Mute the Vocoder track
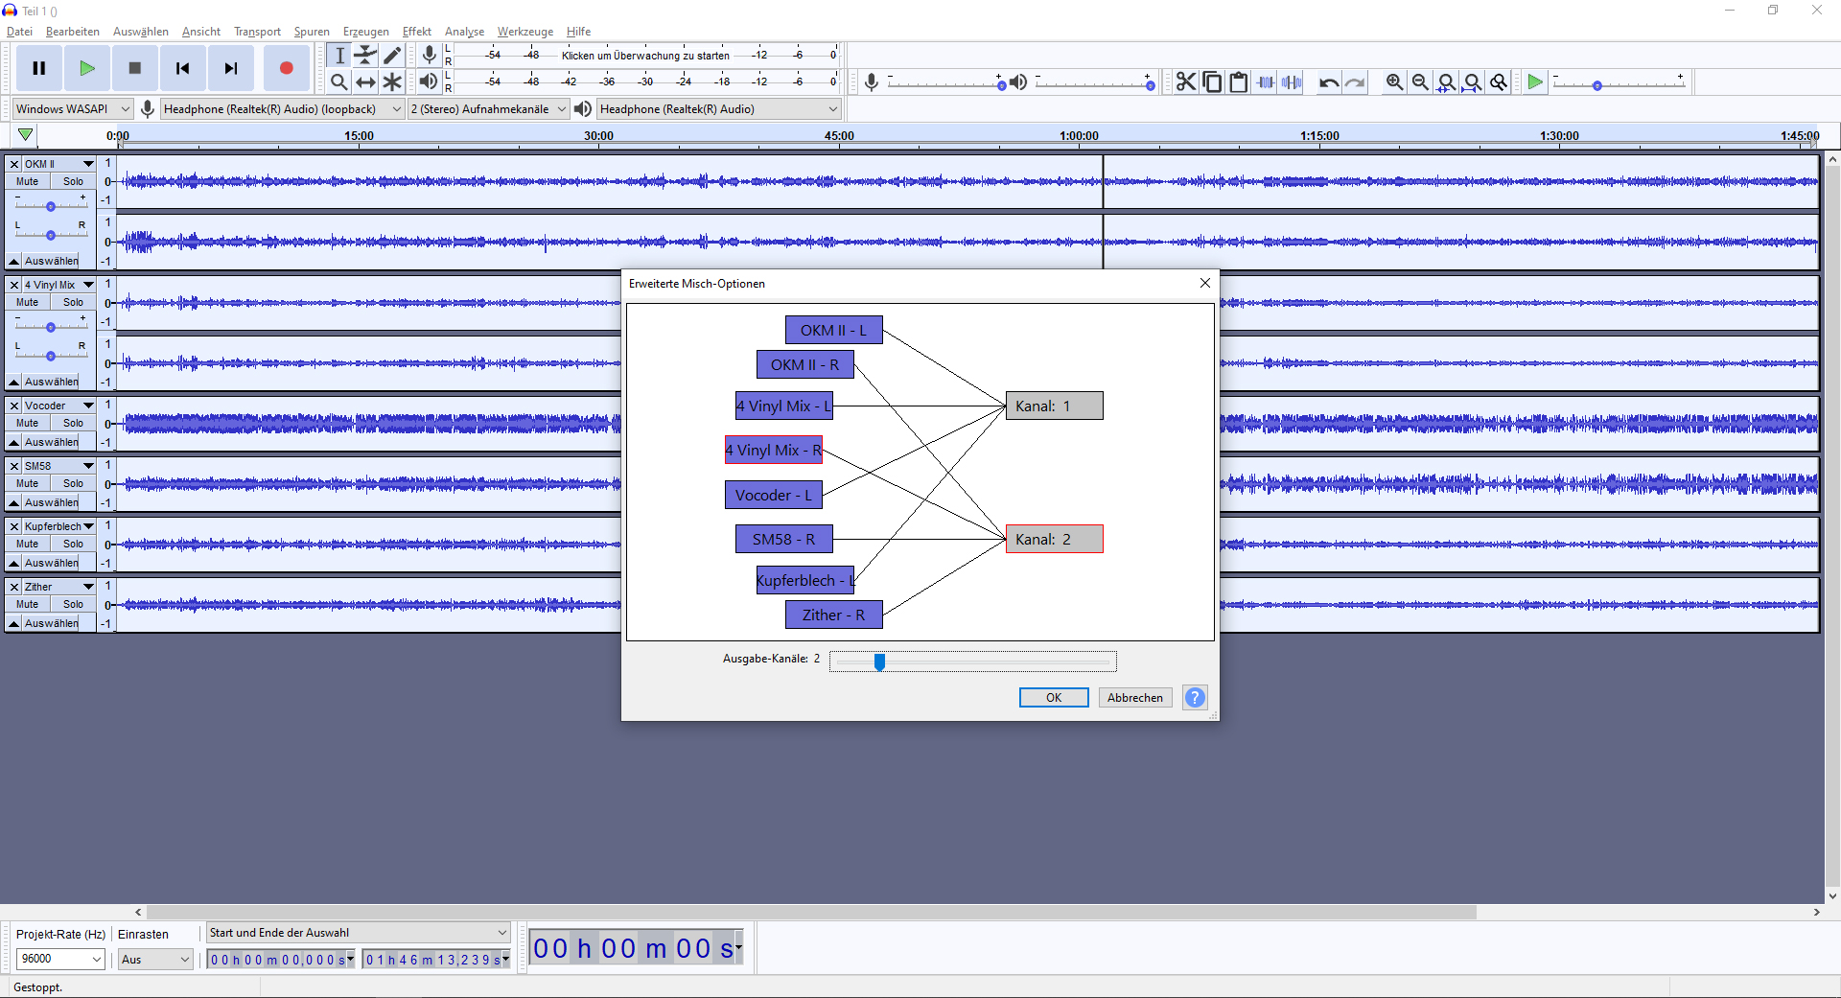1841x998 pixels. [28, 423]
